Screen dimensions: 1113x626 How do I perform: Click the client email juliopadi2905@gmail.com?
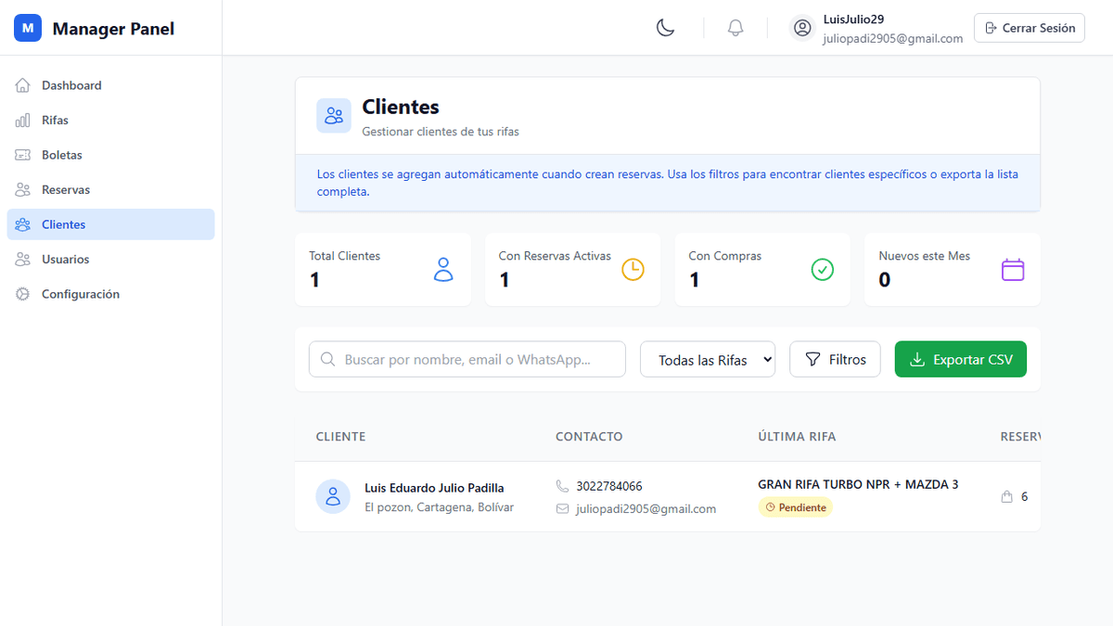click(x=646, y=509)
